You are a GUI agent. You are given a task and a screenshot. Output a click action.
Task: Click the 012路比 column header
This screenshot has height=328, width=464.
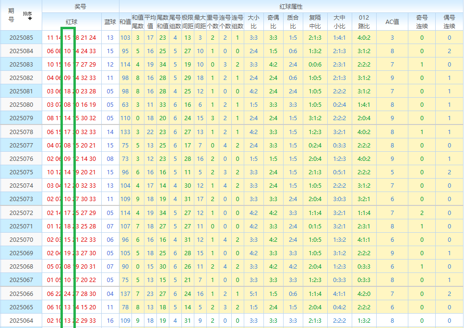pyautogui.click(x=364, y=22)
